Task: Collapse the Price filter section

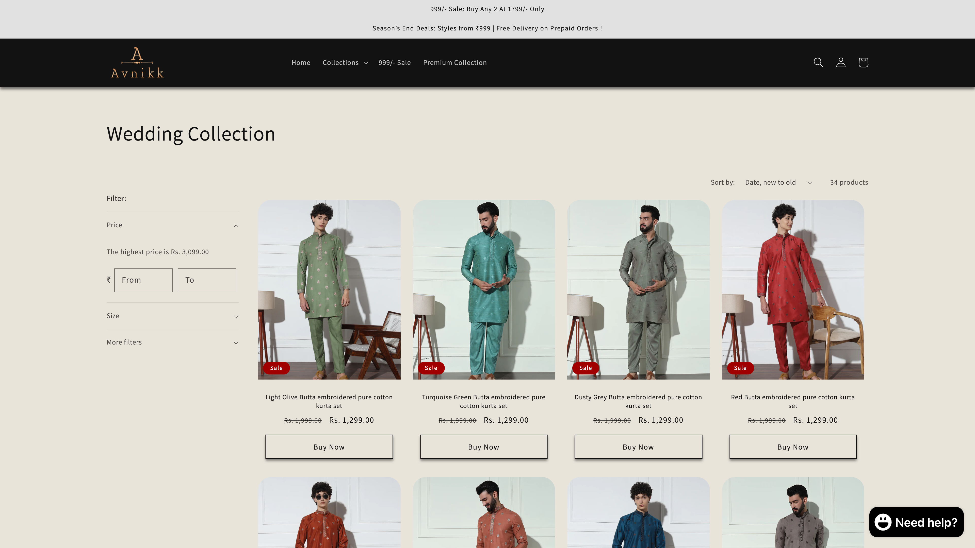Action: 172,225
